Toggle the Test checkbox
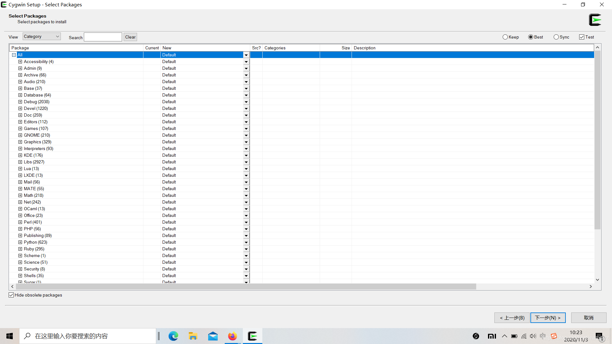 coord(582,37)
